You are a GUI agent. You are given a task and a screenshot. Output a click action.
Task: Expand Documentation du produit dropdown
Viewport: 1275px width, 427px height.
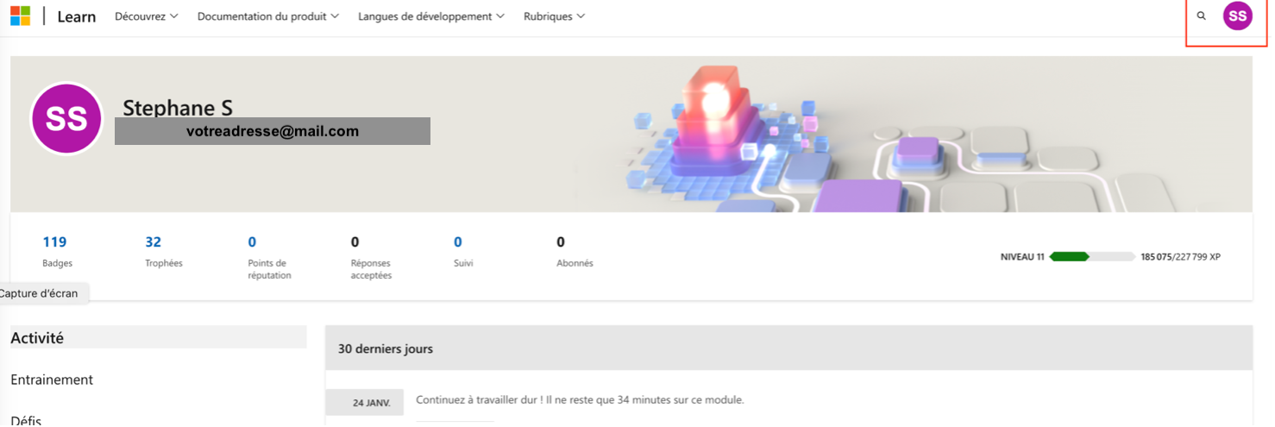[267, 16]
